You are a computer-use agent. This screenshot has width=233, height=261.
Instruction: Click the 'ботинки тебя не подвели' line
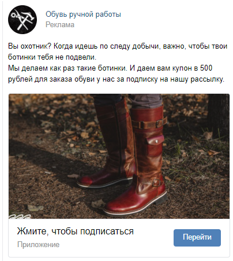52,57
